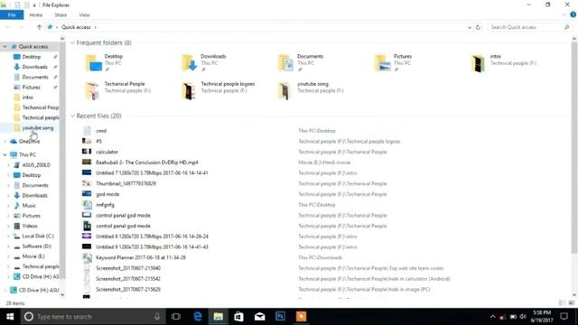Click the Quick Access Toolbar customize arrow
The width and height of the screenshot is (578, 325).
pyautogui.click(x=34, y=5)
